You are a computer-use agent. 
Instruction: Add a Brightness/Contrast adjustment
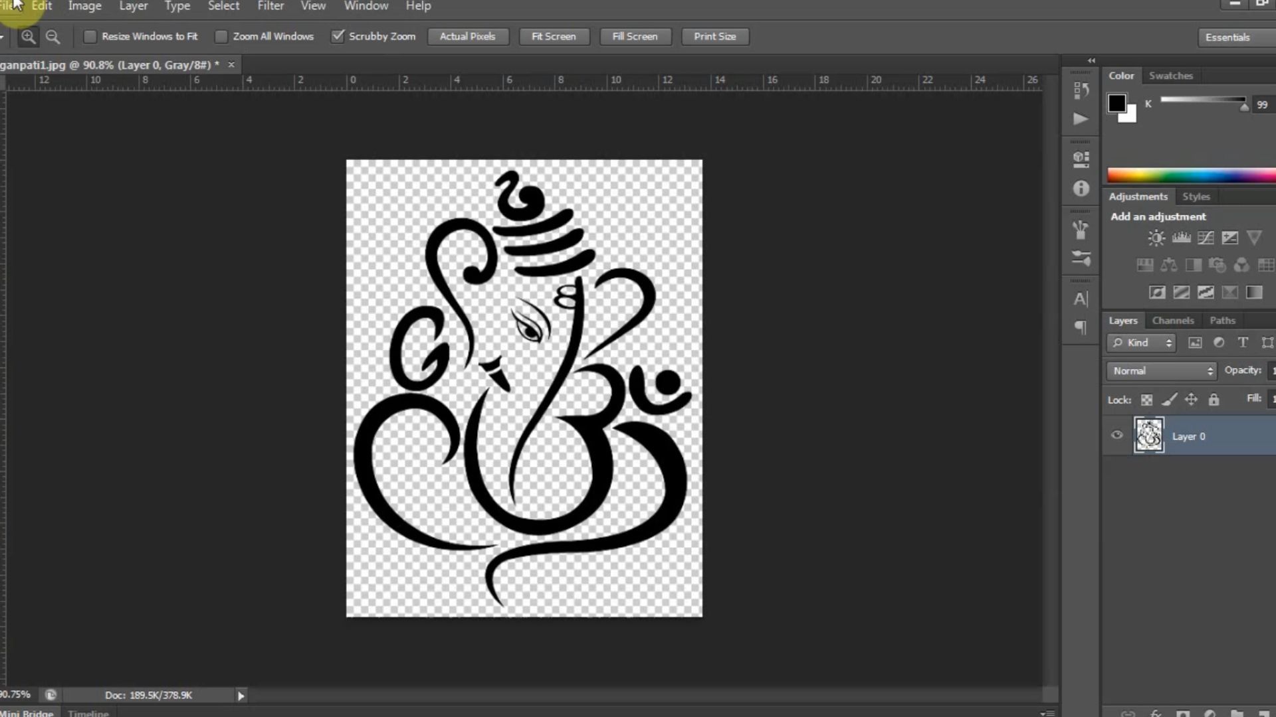[1156, 238]
